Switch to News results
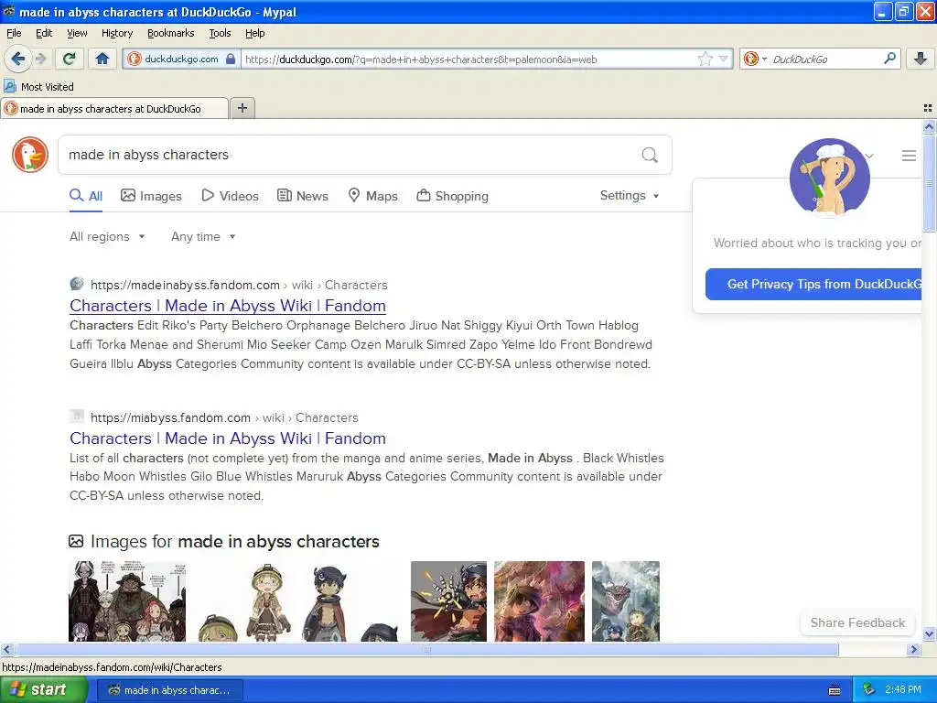Viewport: 937px width, 703px height. [x=303, y=196]
